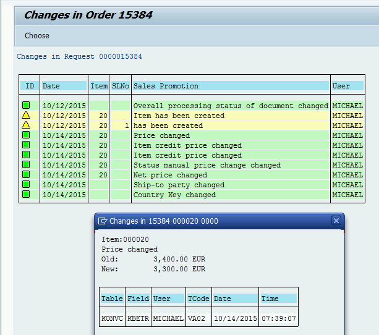Click the KBETR field cell in popup

tap(138, 318)
